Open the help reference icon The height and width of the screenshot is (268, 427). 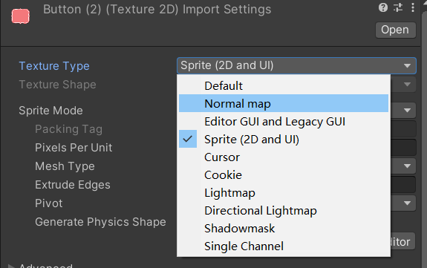pyautogui.click(x=383, y=7)
